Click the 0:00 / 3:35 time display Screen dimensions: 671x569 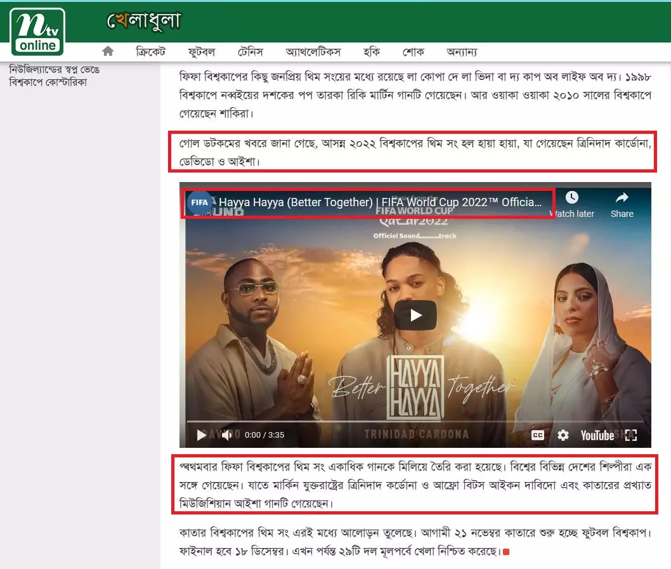[264, 435]
